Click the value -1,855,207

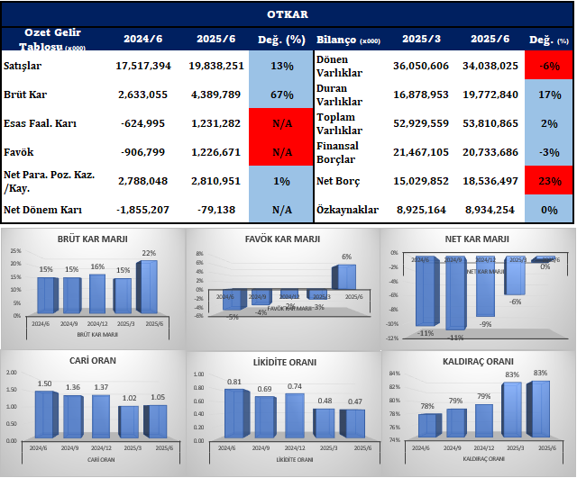(142, 210)
